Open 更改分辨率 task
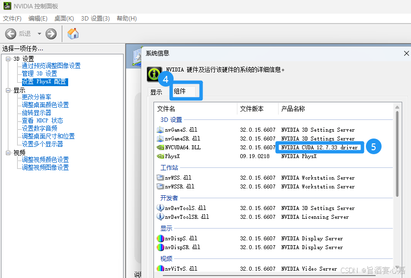The height and width of the screenshot is (278, 411). (36, 97)
